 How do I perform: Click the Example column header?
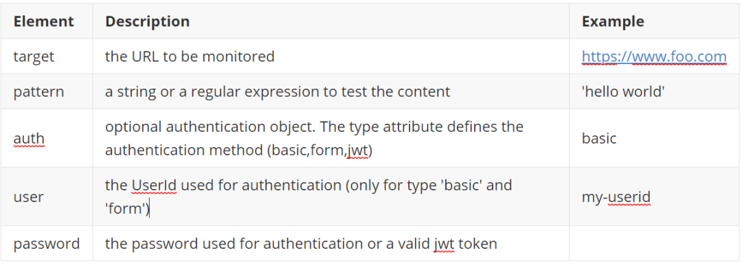(x=613, y=21)
